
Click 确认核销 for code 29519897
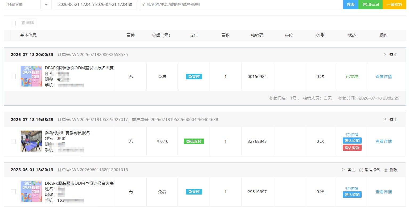coord(352,195)
